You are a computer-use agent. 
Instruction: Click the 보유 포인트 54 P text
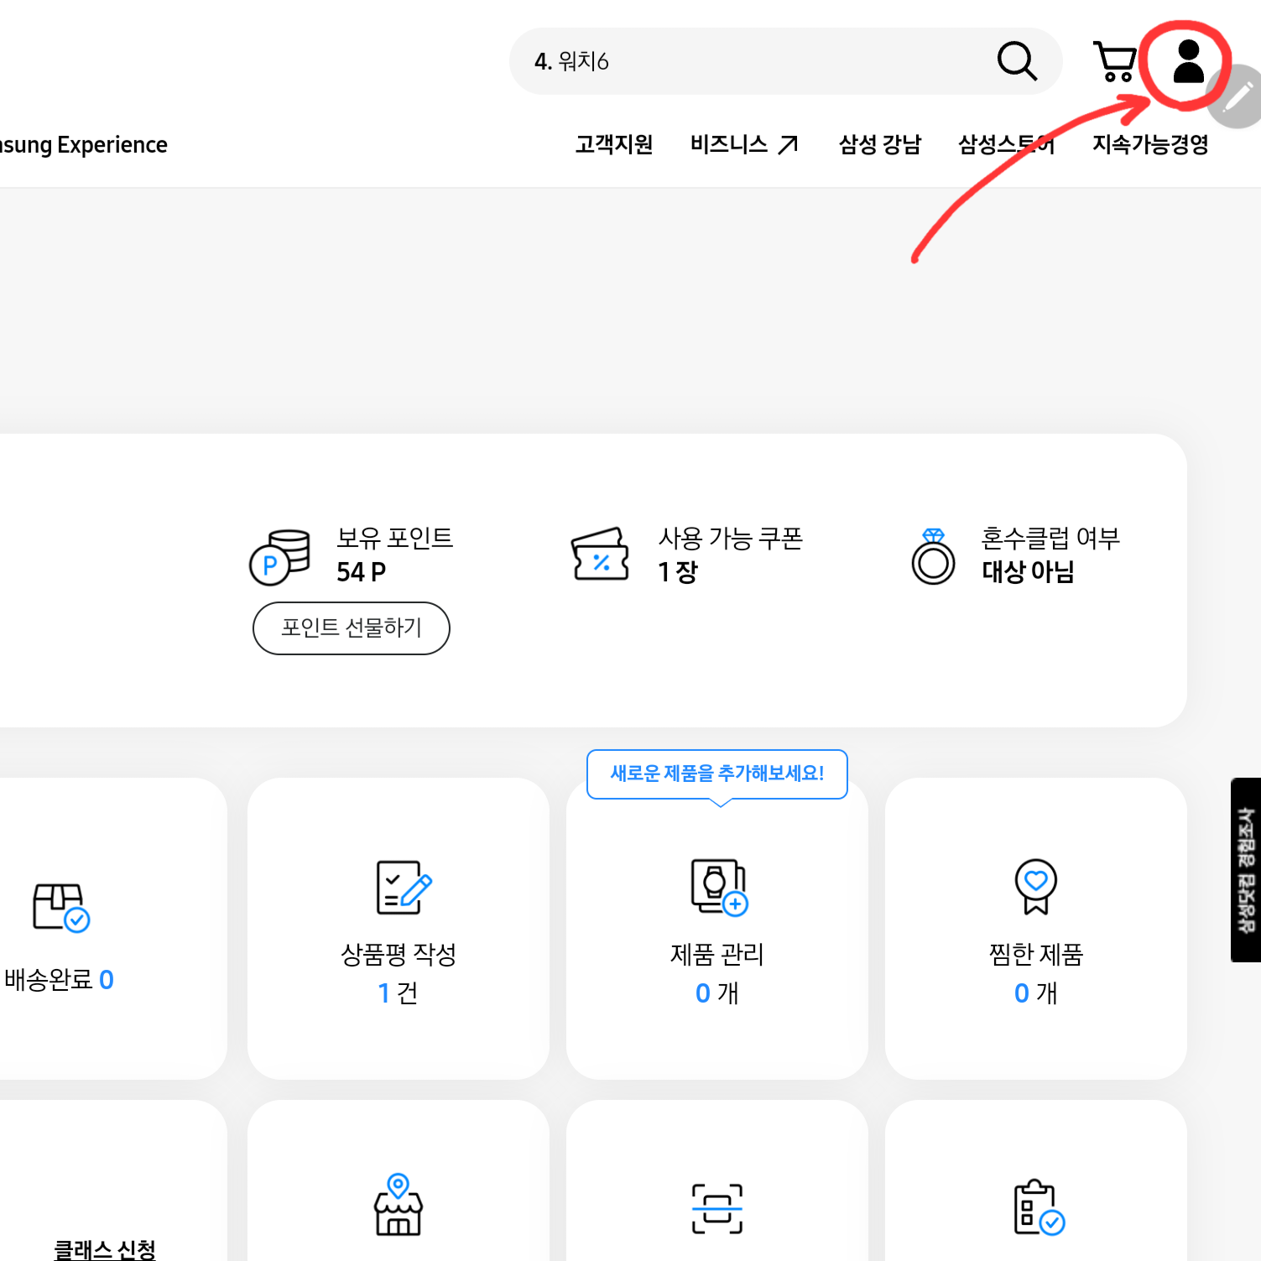tap(394, 555)
